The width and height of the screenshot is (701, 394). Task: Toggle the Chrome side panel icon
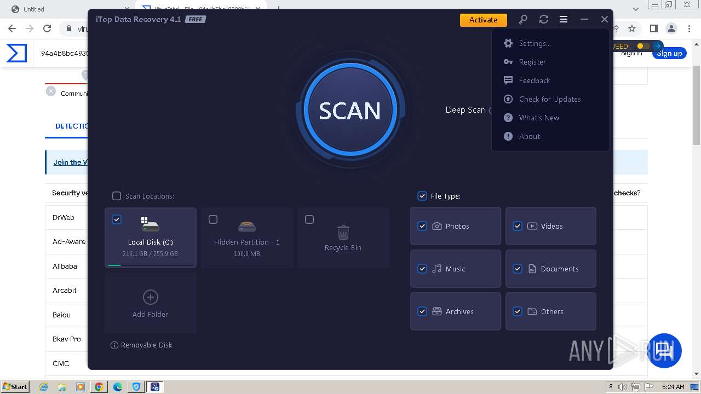click(653, 28)
